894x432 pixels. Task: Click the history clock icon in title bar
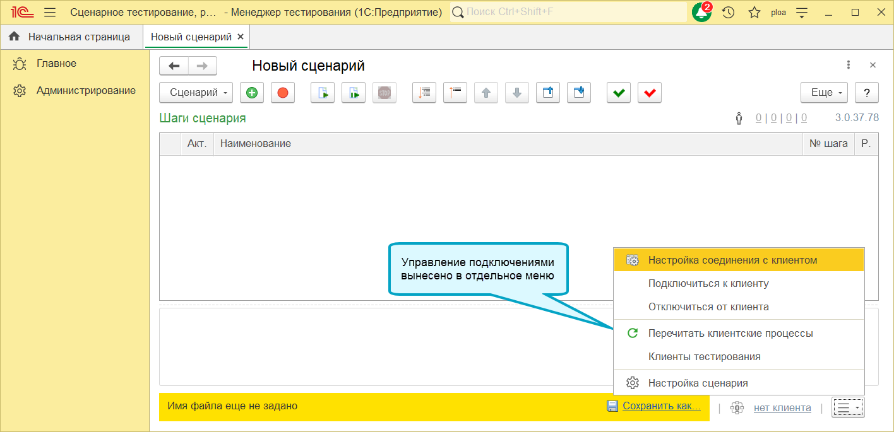pyautogui.click(x=729, y=12)
